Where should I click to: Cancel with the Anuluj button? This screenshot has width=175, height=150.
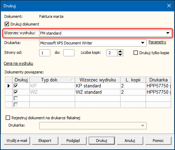[x=130, y=141]
